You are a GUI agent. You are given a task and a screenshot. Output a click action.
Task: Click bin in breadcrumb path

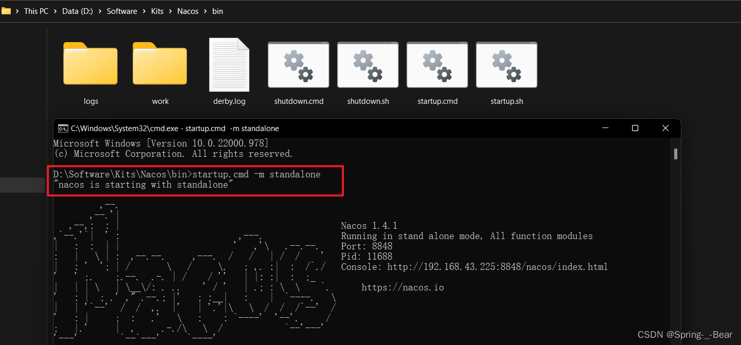pos(217,11)
